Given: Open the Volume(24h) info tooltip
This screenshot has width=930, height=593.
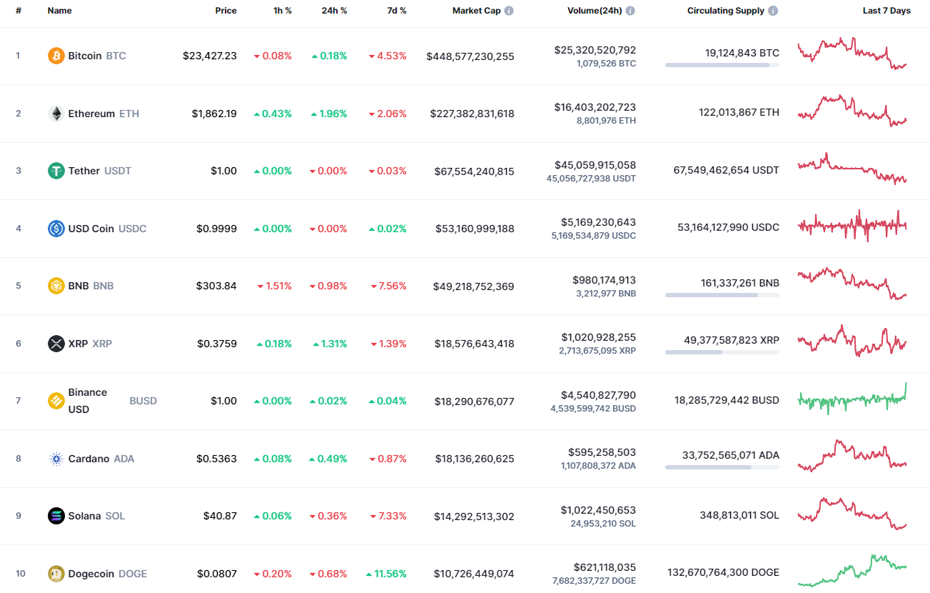Looking at the screenshot, I should click(x=629, y=10).
